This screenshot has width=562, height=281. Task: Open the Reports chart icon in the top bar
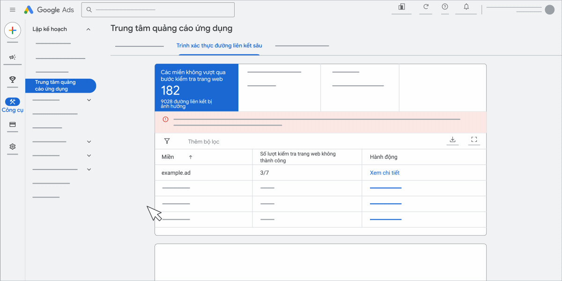coord(401,7)
